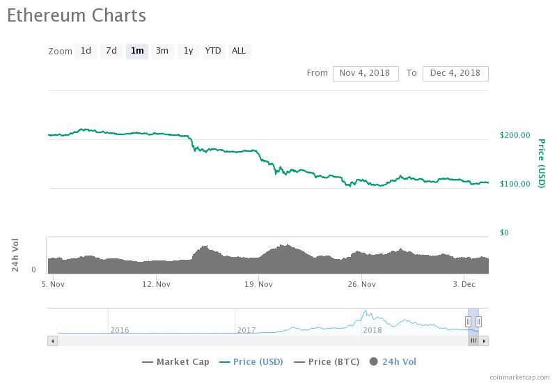
Task: Select the 7d zoom range
Action: pos(111,51)
